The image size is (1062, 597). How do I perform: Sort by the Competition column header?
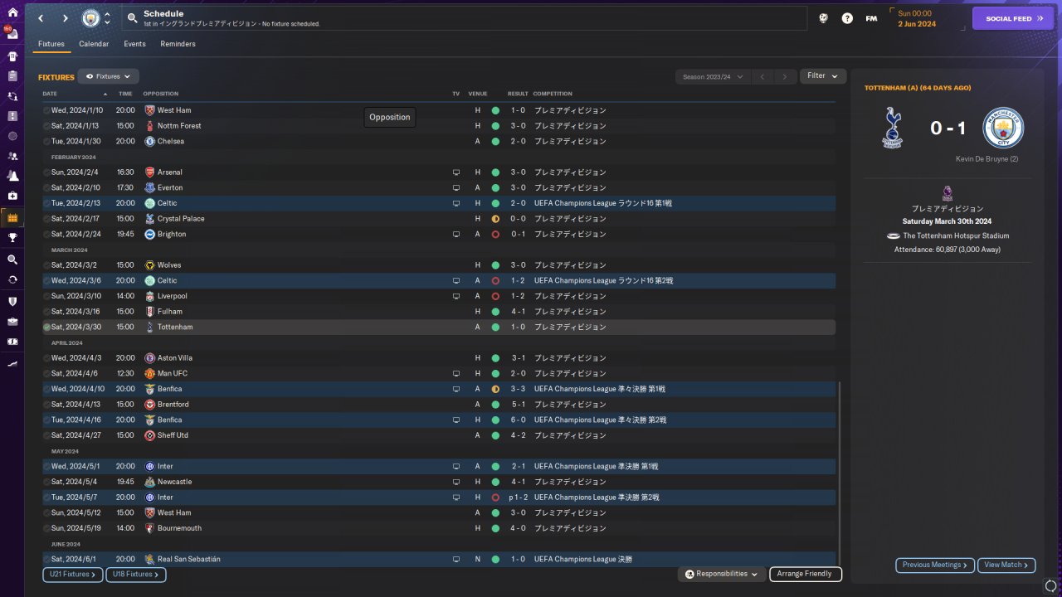click(x=553, y=94)
